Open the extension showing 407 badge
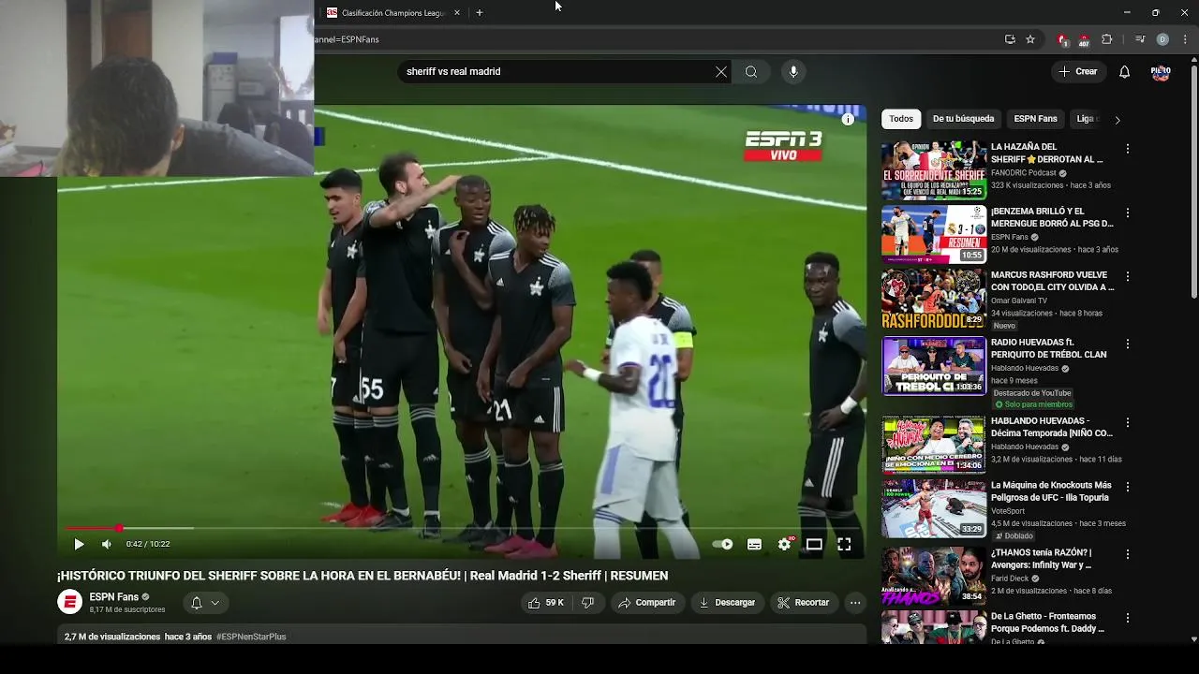 coord(1084,39)
